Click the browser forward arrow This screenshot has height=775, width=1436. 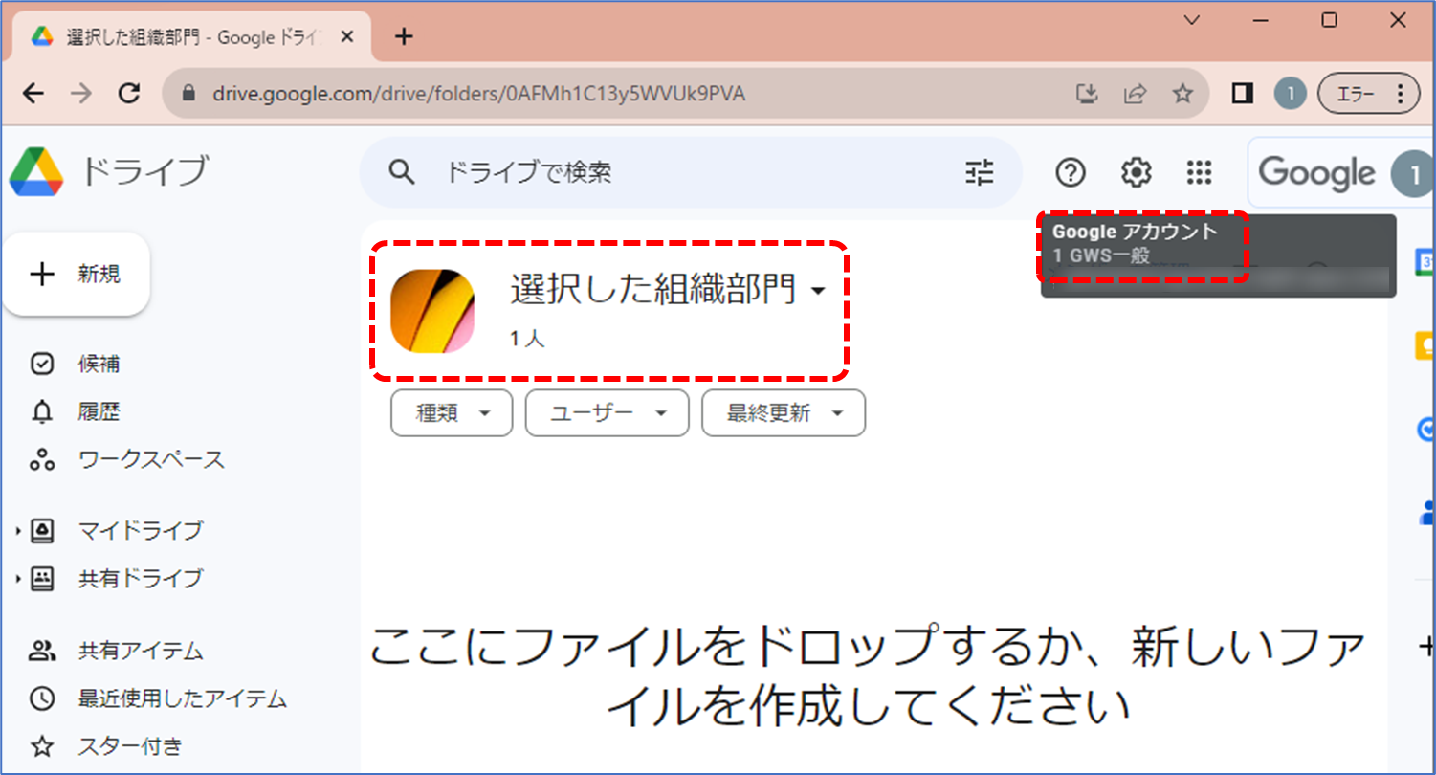pos(81,93)
